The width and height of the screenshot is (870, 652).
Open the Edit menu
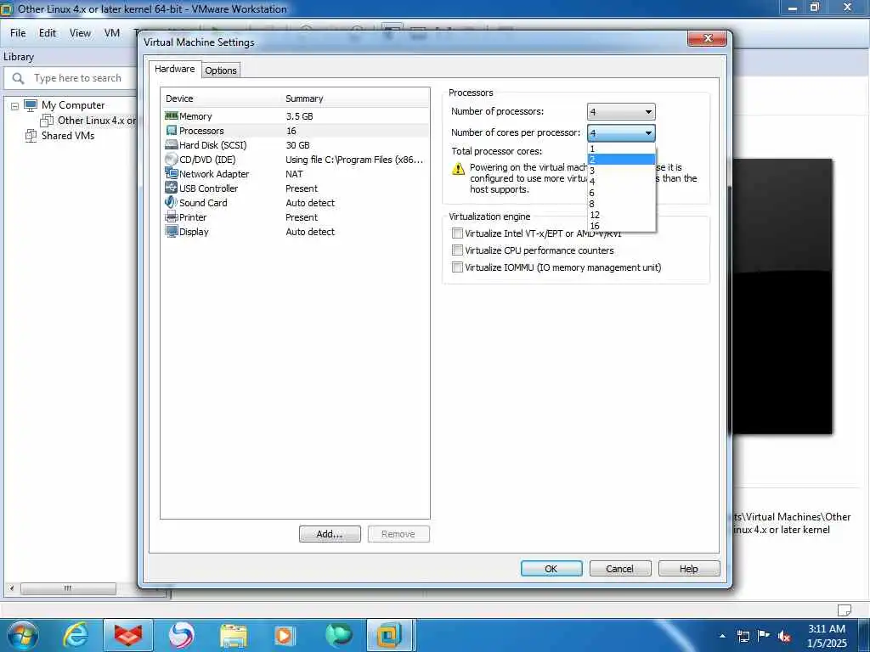coord(48,33)
